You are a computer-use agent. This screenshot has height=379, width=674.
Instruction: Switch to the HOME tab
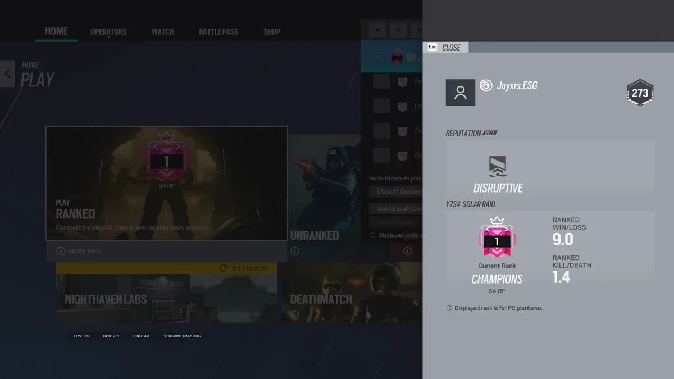(x=56, y=31)
